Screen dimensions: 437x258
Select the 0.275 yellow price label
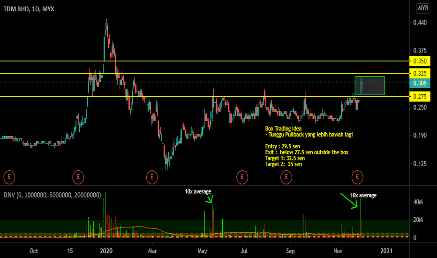pyautogui.click(x=420, y=97)
